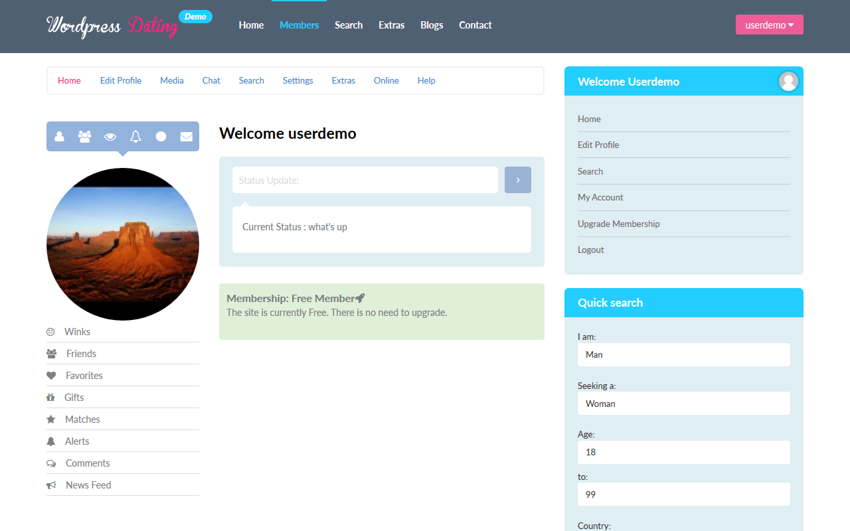Screen dimensions: 850x531
Task: Click the eye viewed-me icon tab
Action: 110,136
